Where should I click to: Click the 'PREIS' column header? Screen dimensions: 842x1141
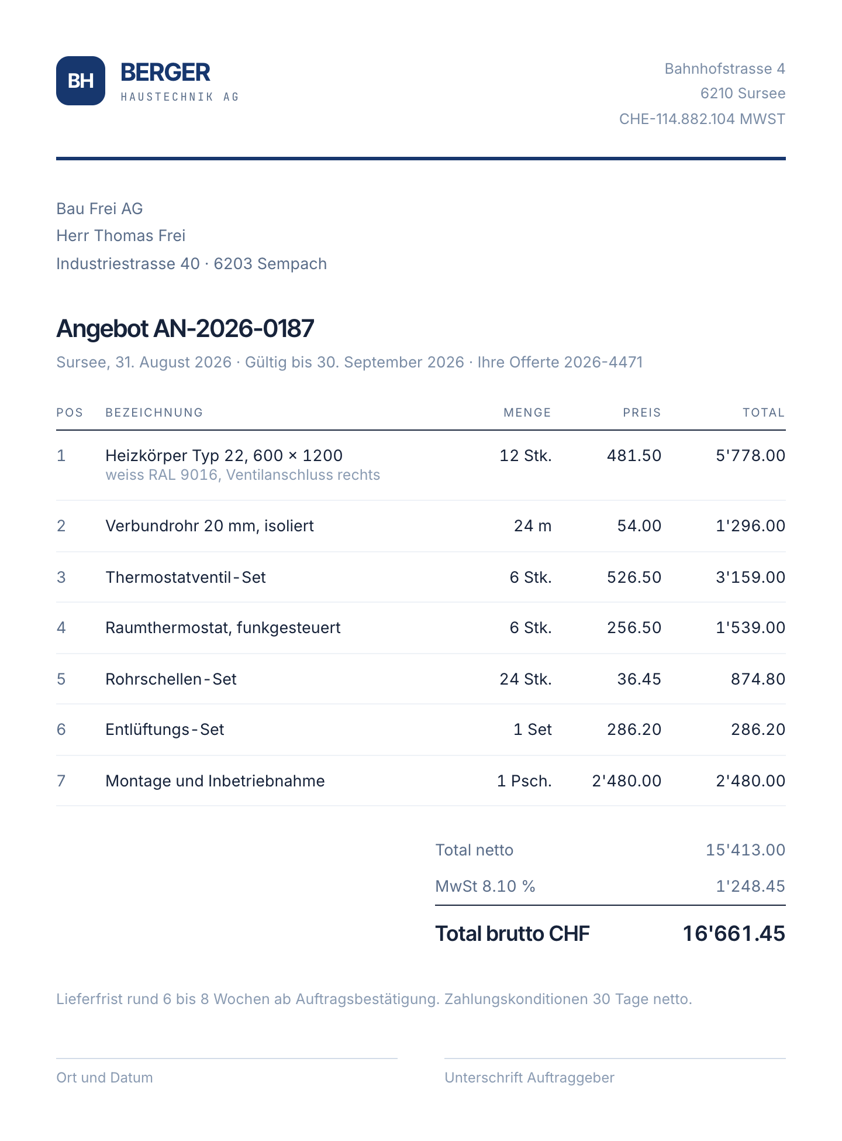pos(641,413)
